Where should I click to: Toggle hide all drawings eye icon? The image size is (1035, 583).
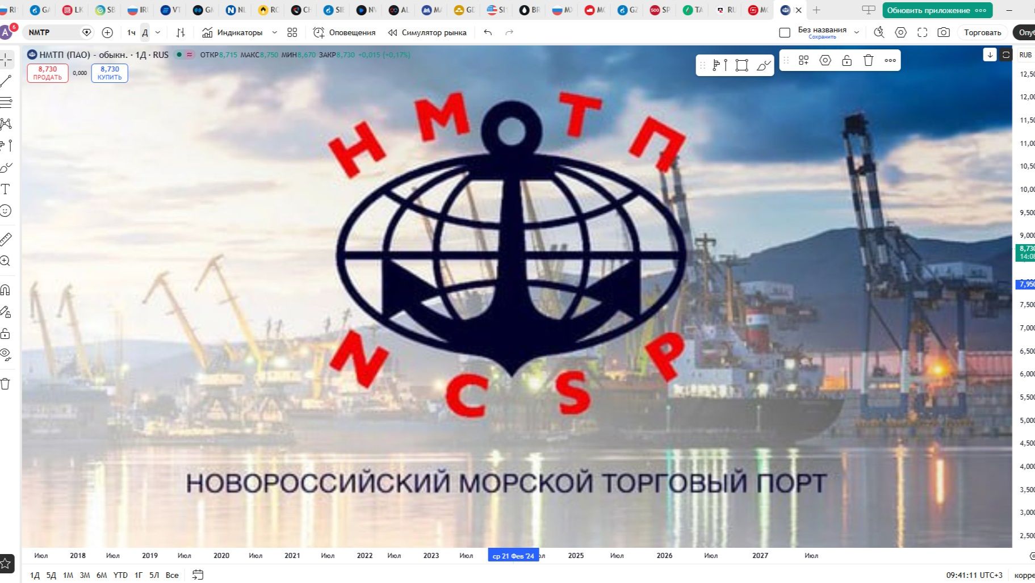pos(6,355)
